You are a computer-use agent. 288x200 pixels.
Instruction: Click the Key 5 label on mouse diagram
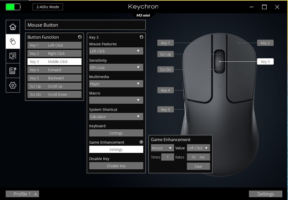[x=165, y=110]
